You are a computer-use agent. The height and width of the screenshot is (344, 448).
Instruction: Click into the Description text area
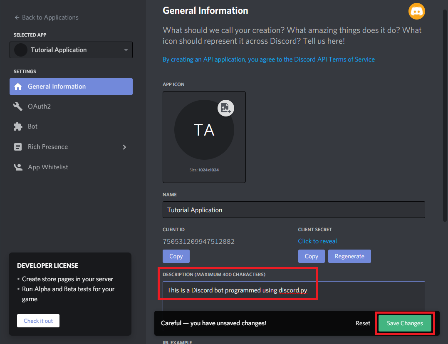click(x=294, y=296)
